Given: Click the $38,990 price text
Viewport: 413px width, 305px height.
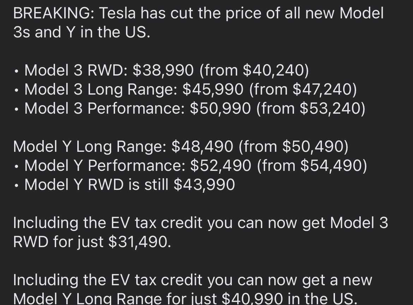Looking at the screenshot, I should click(163, 70).
